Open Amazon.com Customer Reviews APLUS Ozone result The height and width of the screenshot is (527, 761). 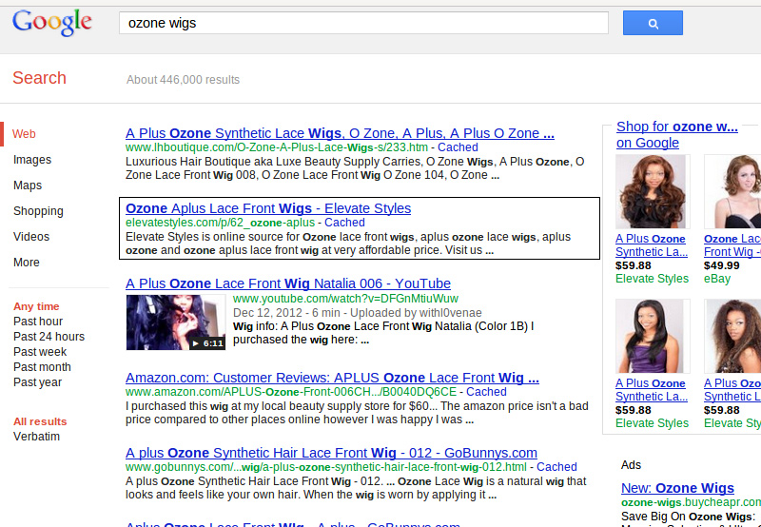click(332, 378)
